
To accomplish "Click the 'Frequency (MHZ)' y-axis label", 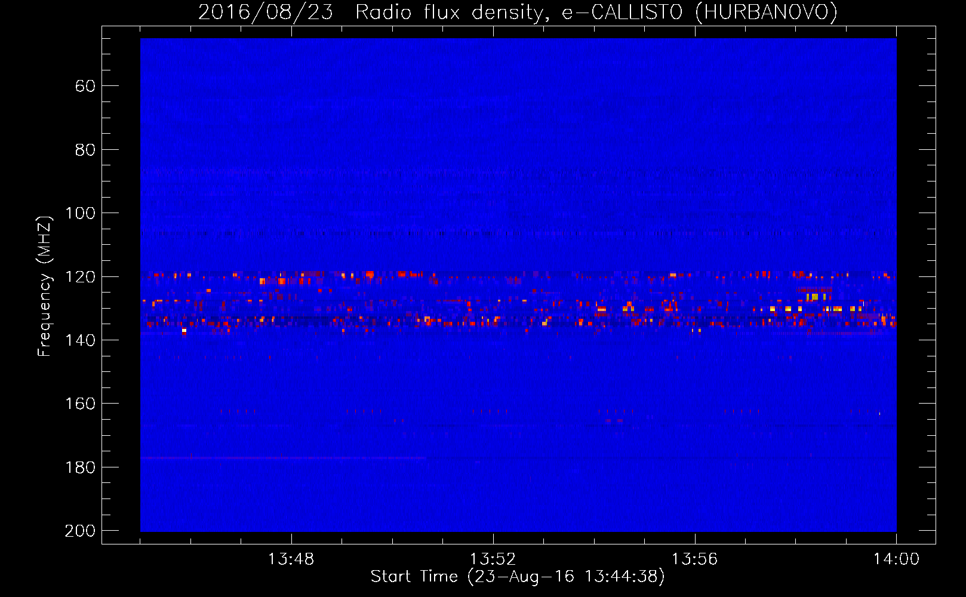I will (45, 286).
